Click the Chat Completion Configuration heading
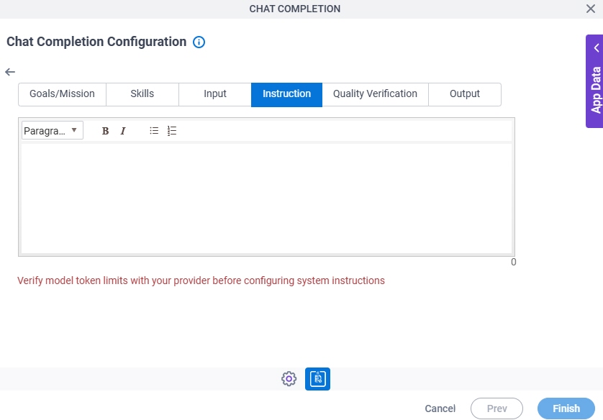The image size is (603, 420). click(96, 42)
